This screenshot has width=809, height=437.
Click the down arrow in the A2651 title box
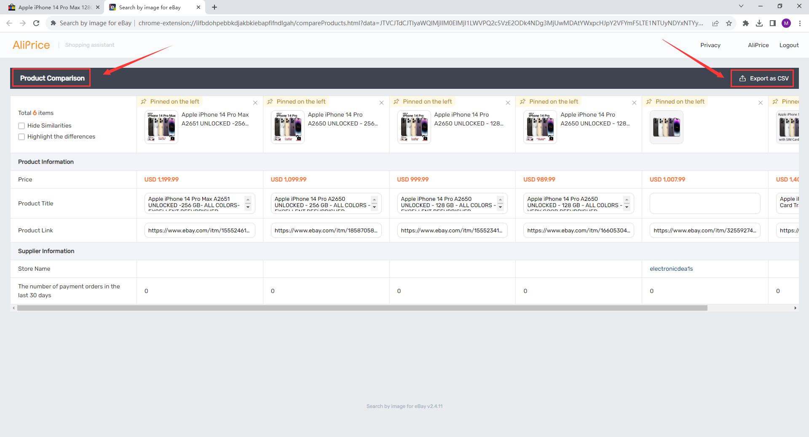[x=248, y=207]
